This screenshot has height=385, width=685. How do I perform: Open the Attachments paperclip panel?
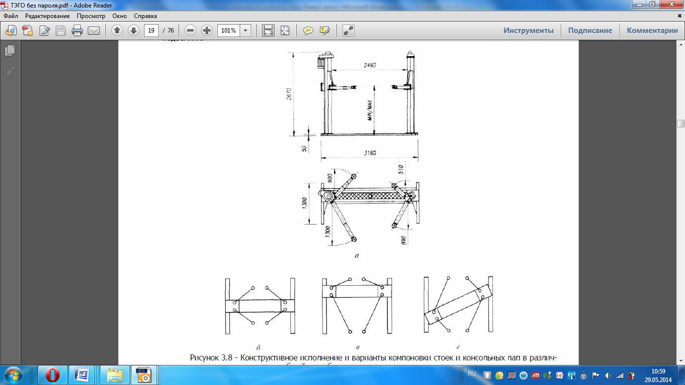pyautogui.click(x=10, y=72)
